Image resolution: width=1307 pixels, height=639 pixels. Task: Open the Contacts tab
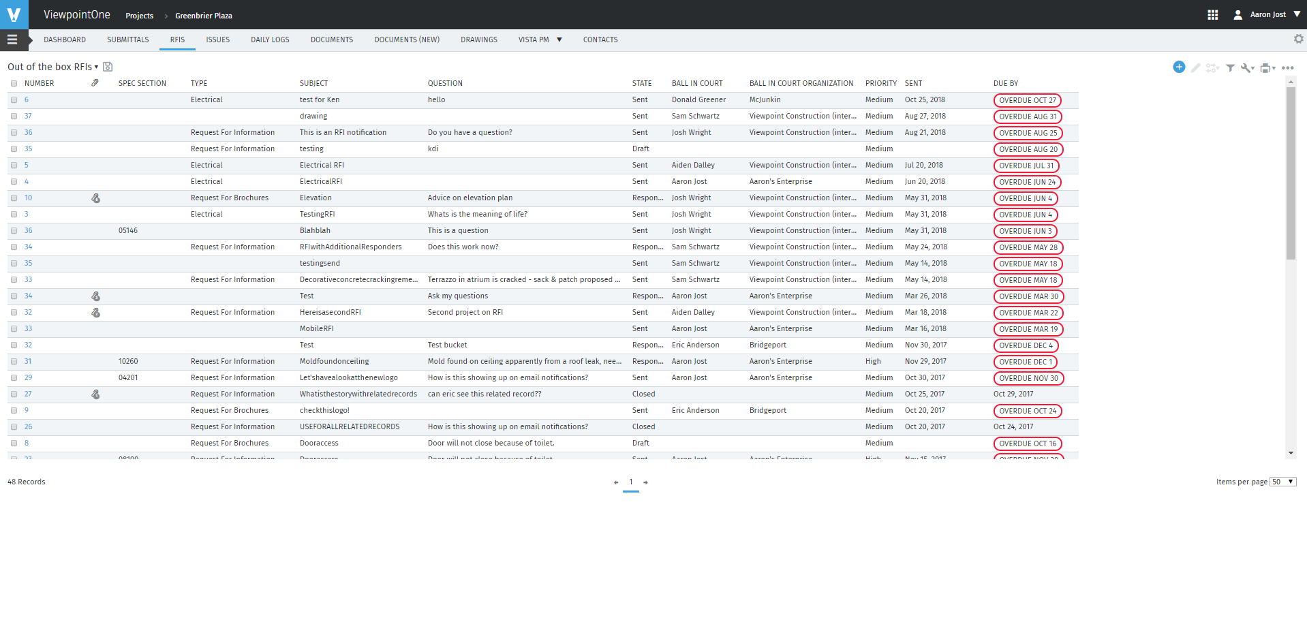[600, 40]
